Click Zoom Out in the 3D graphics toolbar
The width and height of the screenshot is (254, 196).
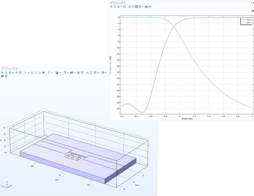click(x=6, y=73)
